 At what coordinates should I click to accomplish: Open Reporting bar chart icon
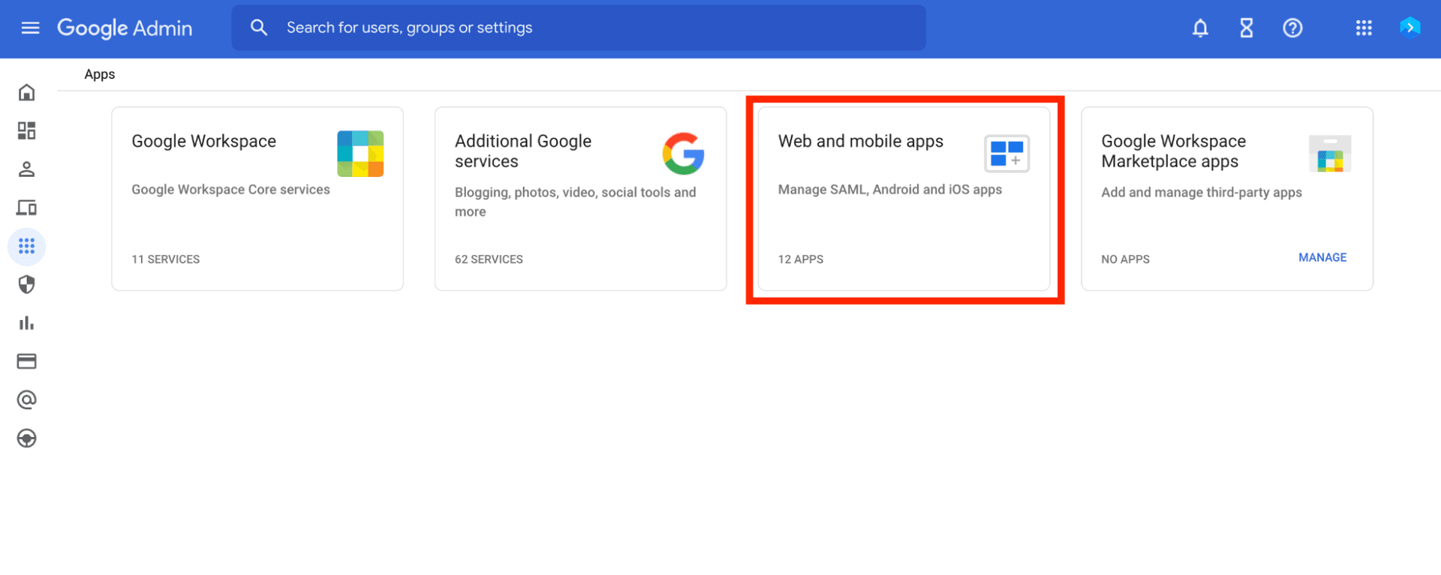coord(27,323)
